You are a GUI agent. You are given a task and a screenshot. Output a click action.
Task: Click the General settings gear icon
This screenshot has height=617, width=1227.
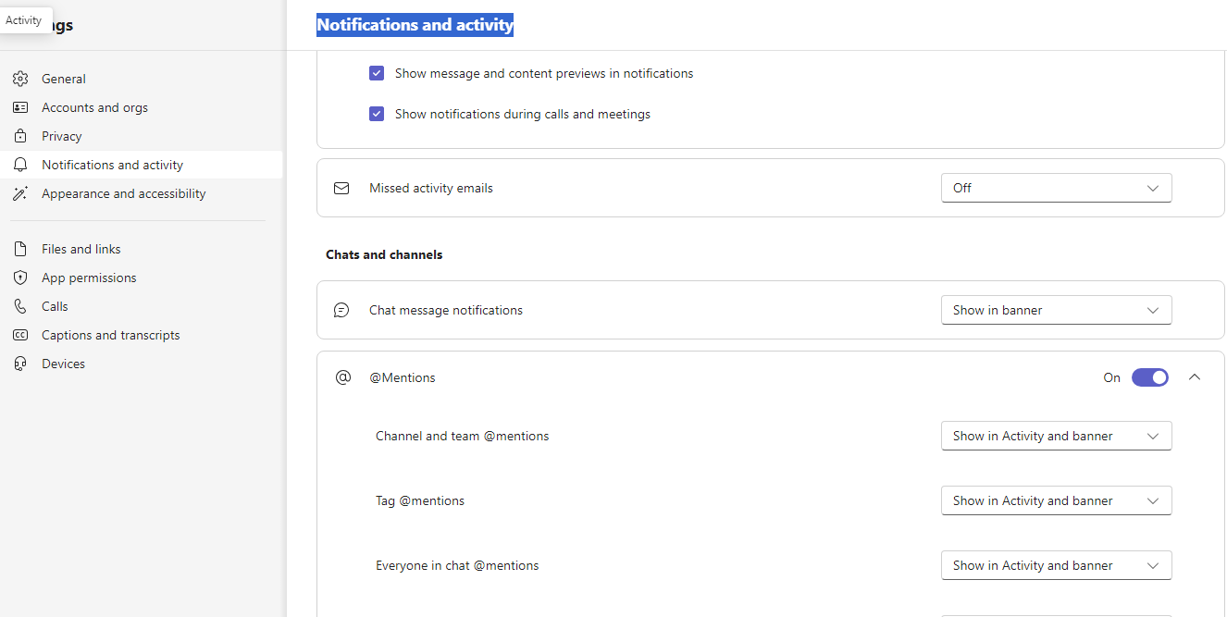click(20, 79)
